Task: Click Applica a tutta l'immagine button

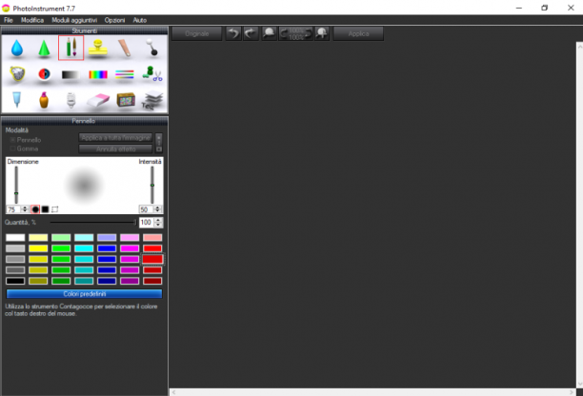Action: (115, 138)
